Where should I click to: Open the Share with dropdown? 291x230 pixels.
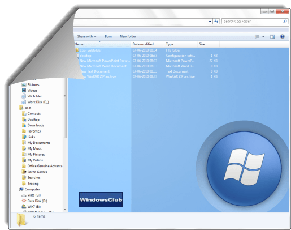click(x=86, y=36)
